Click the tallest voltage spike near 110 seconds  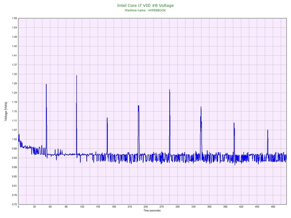click(x=76, y=76)
